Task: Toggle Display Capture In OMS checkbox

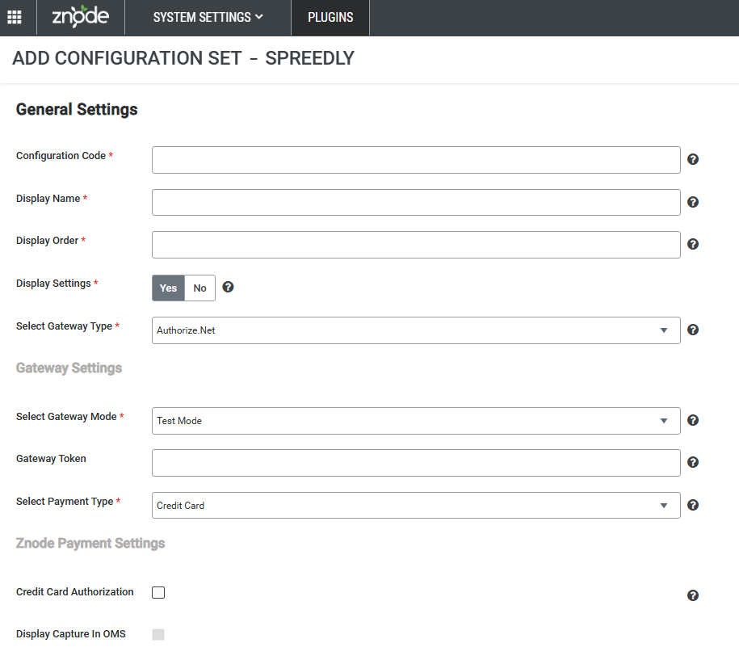Action: tap(158, 634)
